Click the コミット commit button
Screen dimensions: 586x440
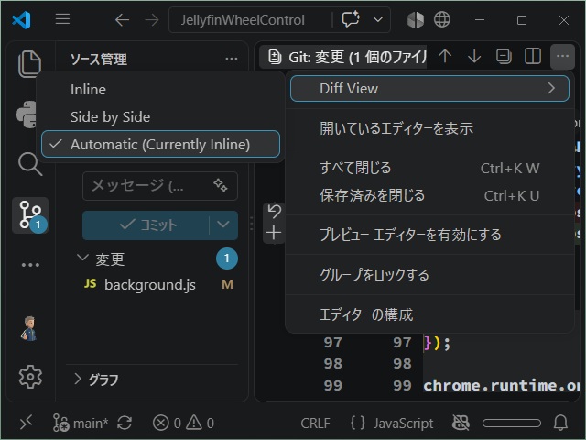coord(146,225)
